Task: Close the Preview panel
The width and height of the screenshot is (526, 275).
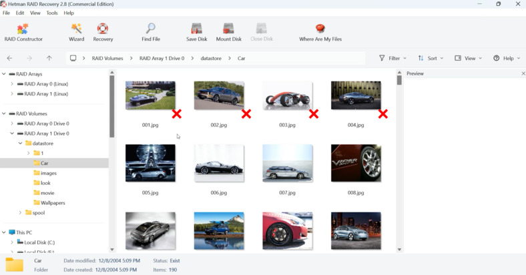Action: click(523, 73)
